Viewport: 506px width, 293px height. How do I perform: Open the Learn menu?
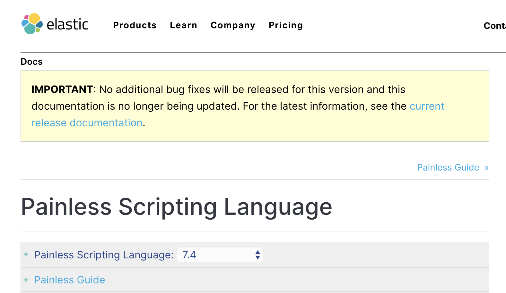pyautogui.click(x=184, y=25)
